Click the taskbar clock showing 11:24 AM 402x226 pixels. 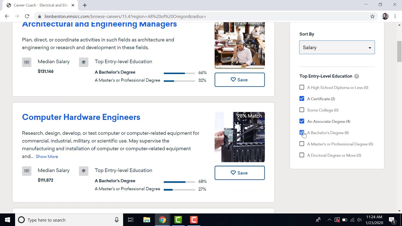tap(374, 220)
